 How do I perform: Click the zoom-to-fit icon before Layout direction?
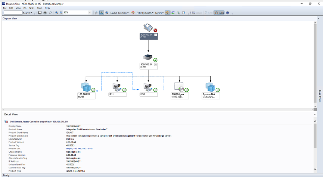[x=107, y=13]
